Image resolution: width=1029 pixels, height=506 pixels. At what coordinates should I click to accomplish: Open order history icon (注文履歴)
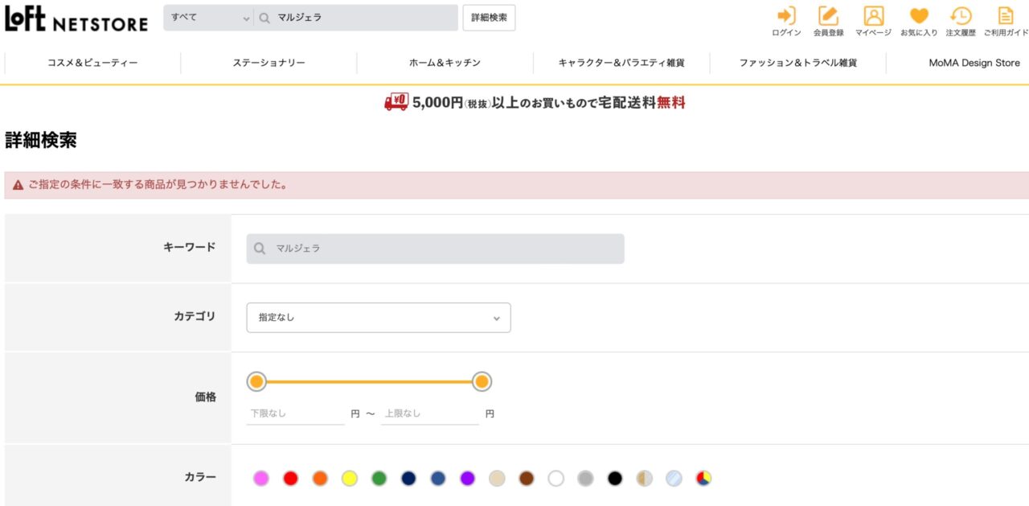(961, 22)
